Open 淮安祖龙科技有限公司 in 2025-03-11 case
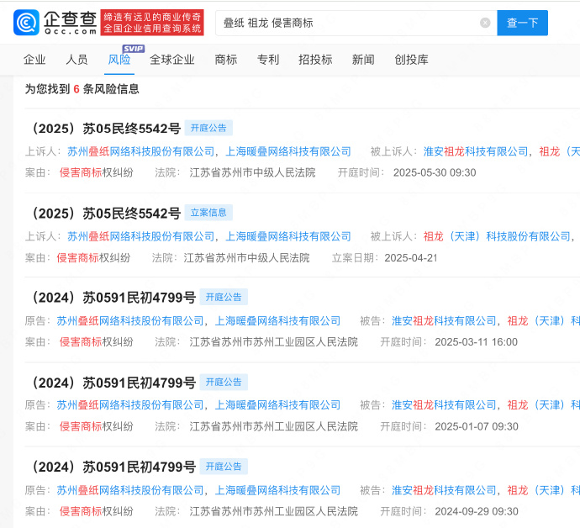Image resolution: width=580 pixels, height=528 pixels. (x=444, y=321)
